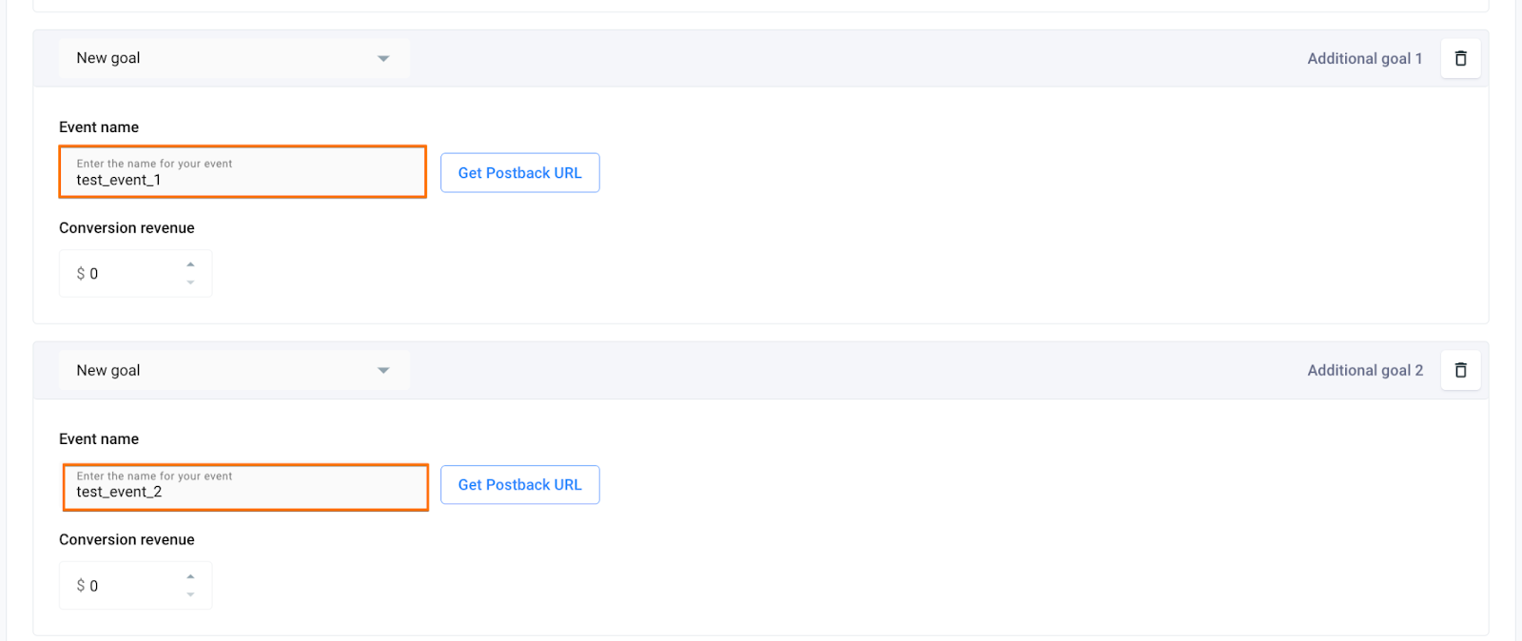Screen dimensions: 1522x641
Task: Decrease second Conversion revenue using down arrow
Action: click(x=190, y=595)
